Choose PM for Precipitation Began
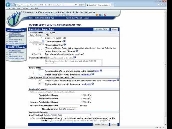 87,95
